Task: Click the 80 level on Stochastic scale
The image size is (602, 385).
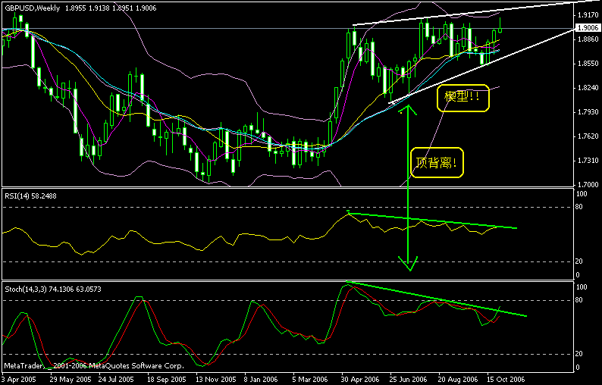Action: 579,300
